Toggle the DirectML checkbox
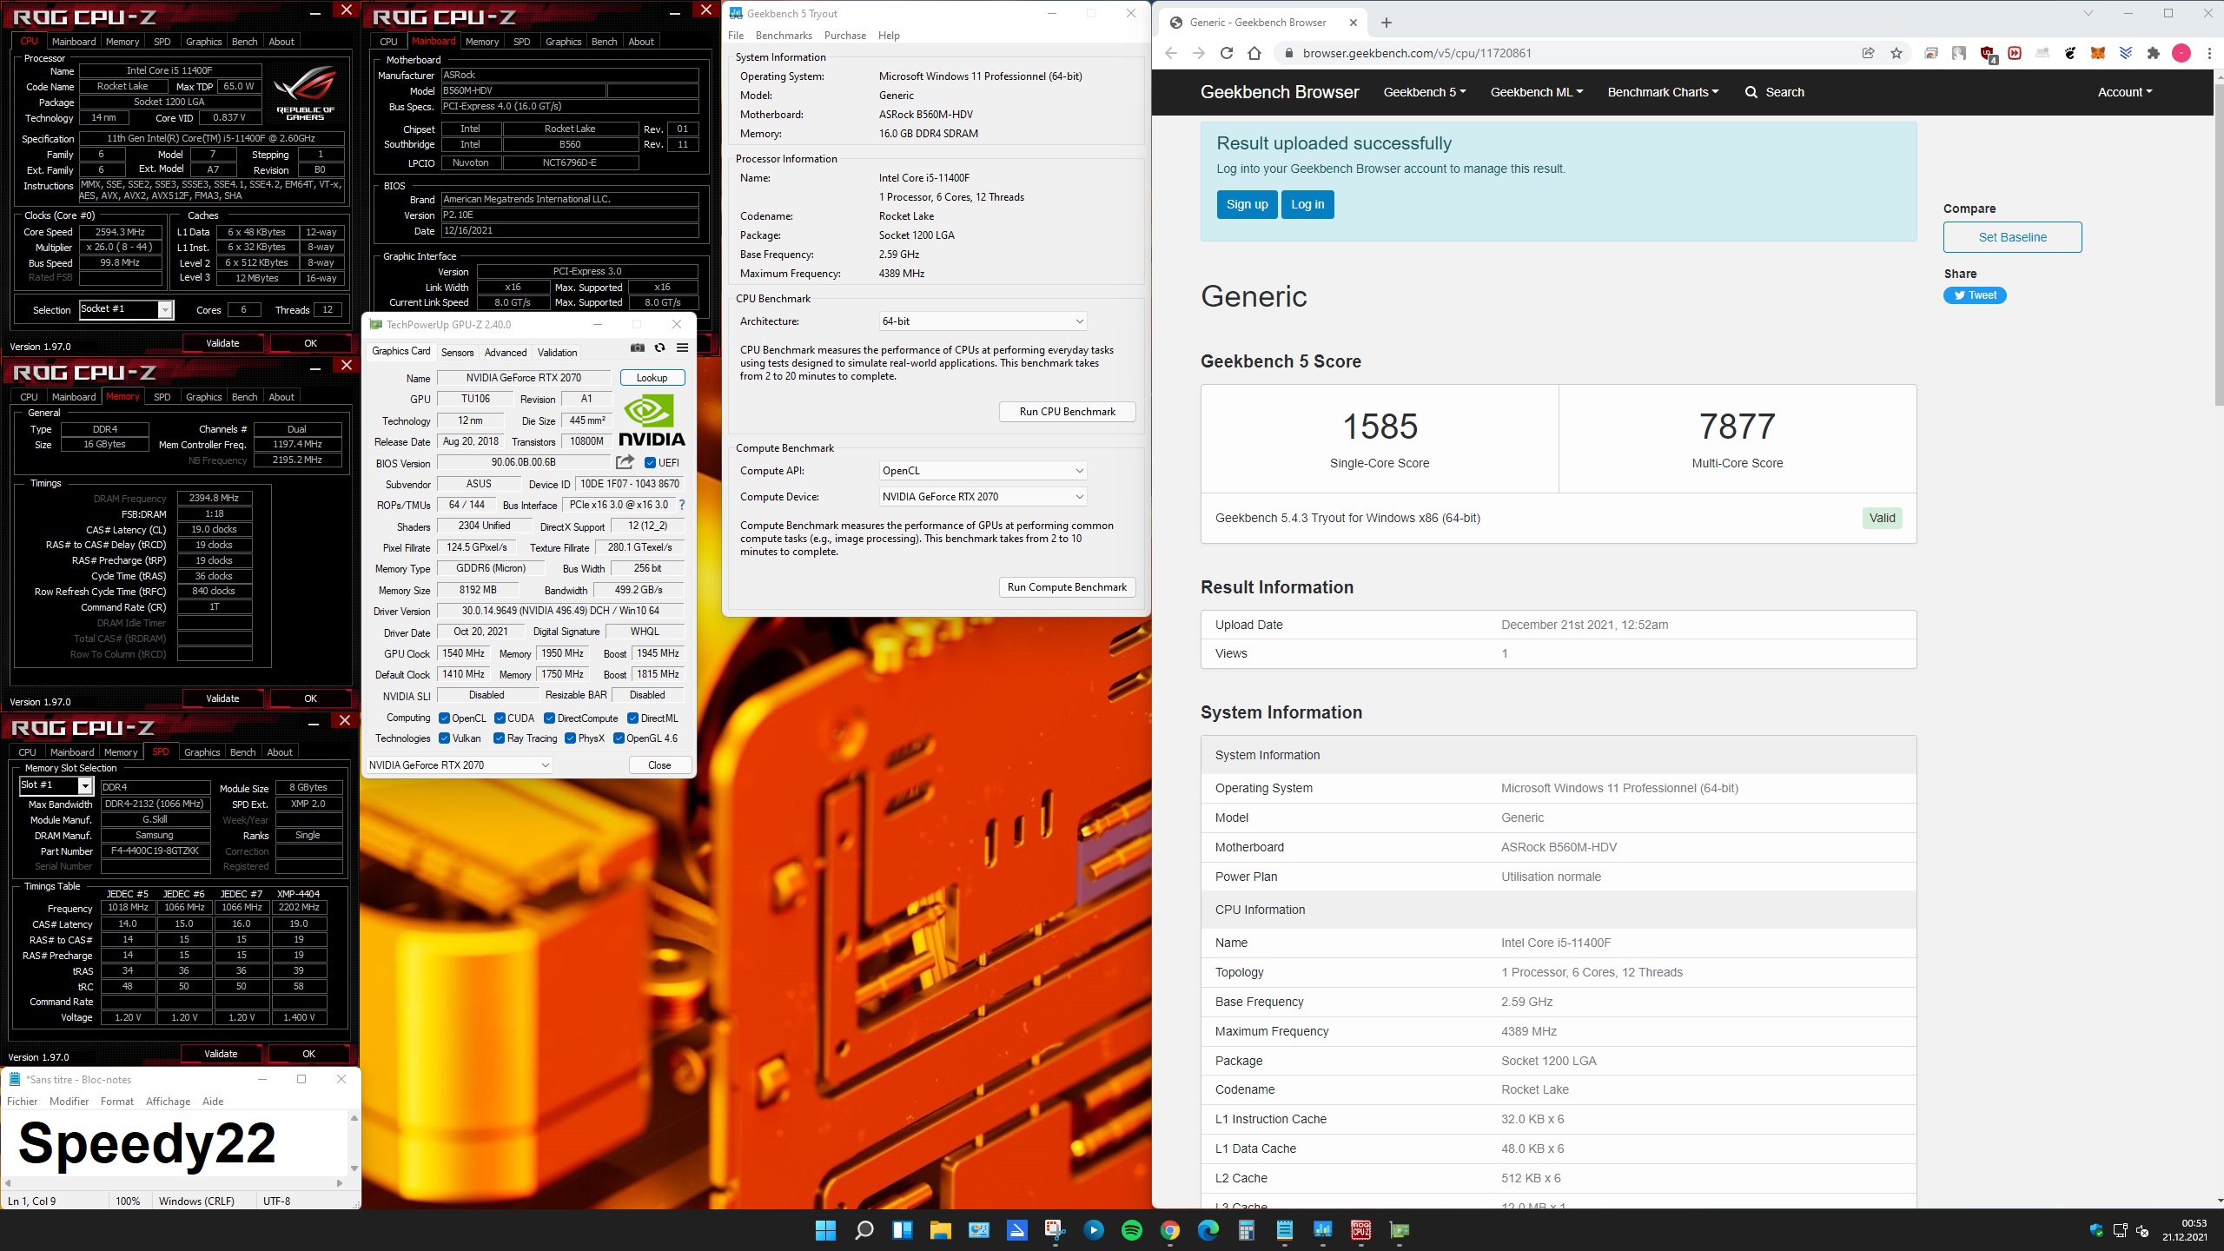Viewport: 2224px width, 1251px height. click(x=632, y=718)
